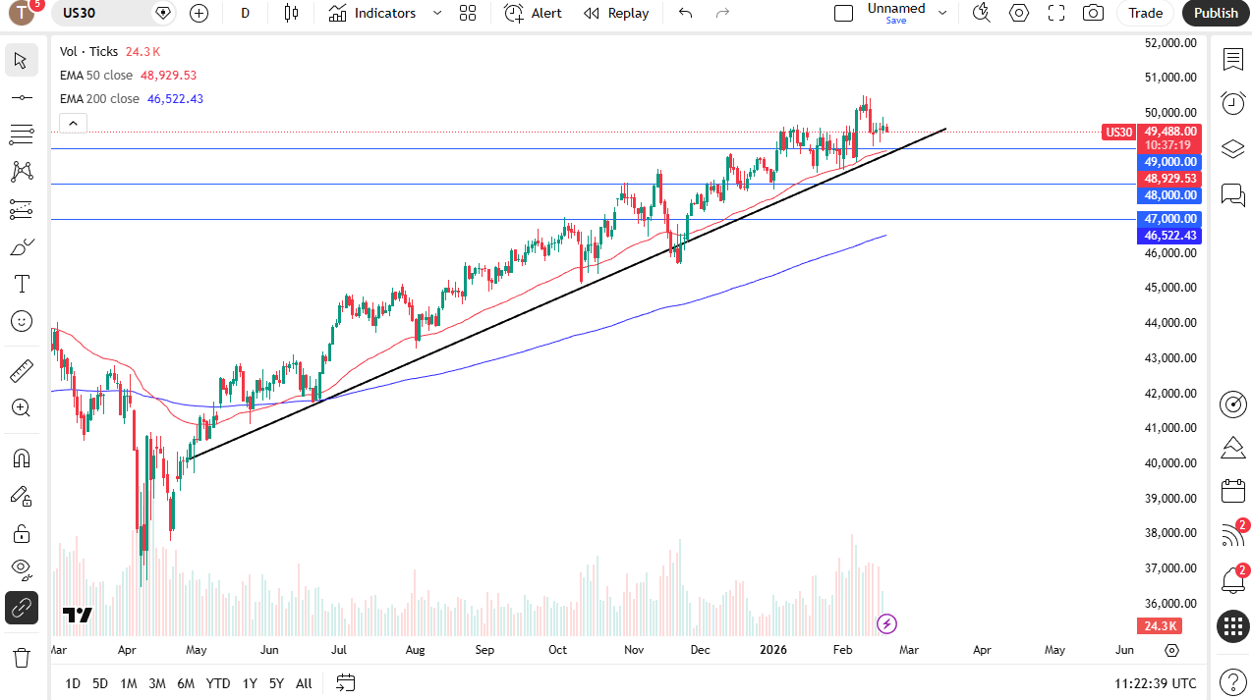Open the products grid menu
1252x700 pixels.
coord(1232,625)
